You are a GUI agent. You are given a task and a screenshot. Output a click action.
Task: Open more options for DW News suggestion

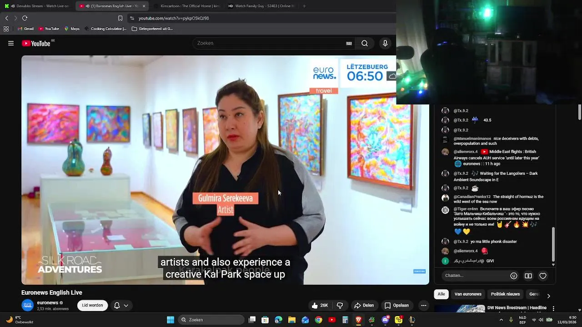(553, 308)
